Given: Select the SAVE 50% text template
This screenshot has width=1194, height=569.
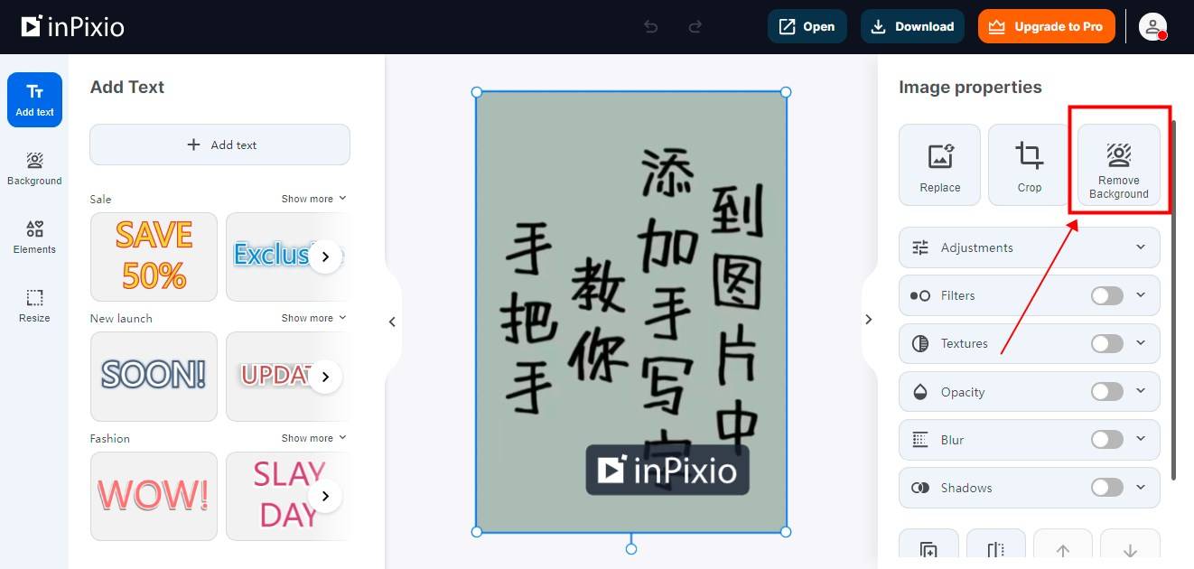Looking at the screenshot, I should click(154, 257).
